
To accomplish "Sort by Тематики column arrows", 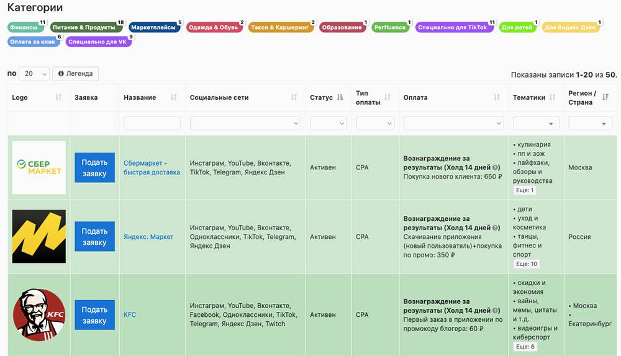I will (x=552, y=97).
